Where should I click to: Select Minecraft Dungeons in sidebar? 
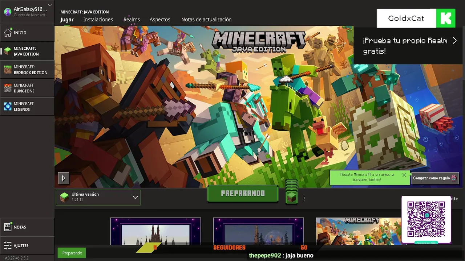pos(27,88)
